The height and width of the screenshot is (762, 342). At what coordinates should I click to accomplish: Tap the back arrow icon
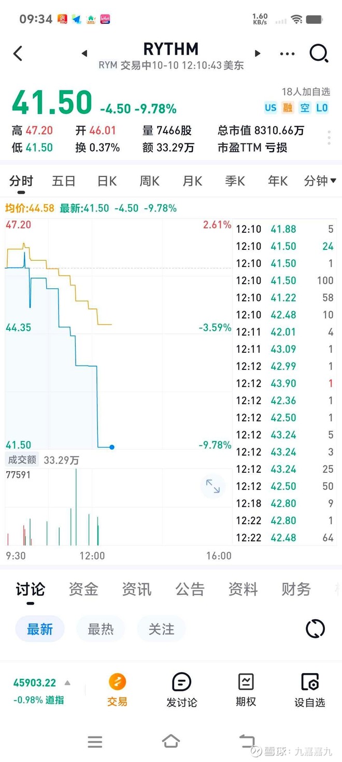coord(18,54)
